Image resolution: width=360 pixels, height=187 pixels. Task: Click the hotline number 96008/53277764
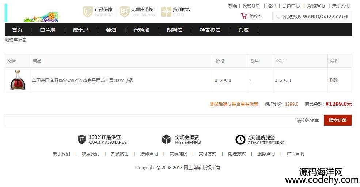point(325,16)
